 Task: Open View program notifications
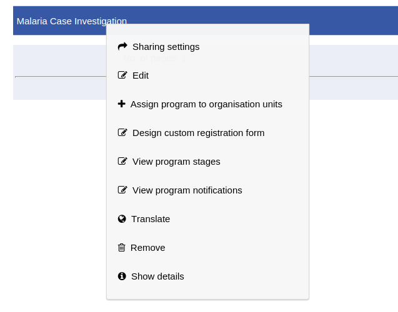click(x=187, y=190)
